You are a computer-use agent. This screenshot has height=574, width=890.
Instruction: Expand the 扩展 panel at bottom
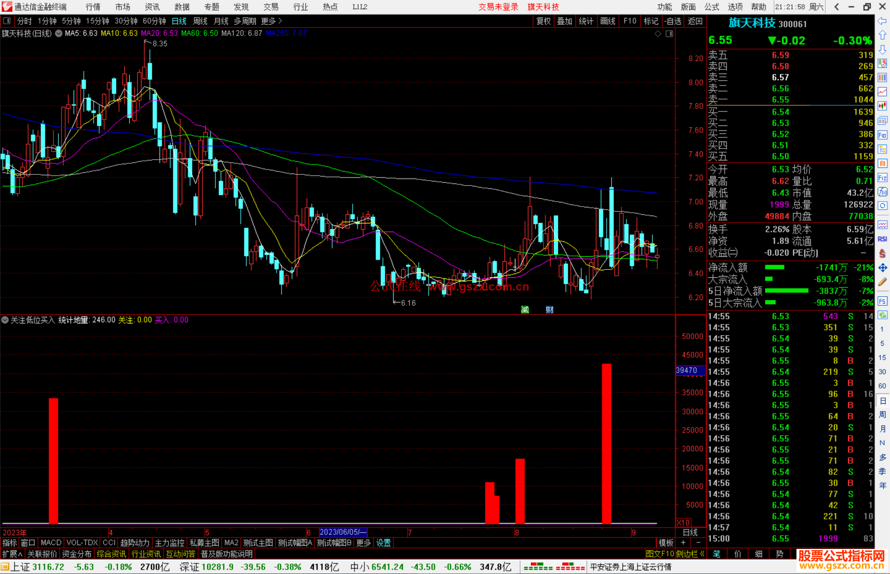tap(12, 554)
